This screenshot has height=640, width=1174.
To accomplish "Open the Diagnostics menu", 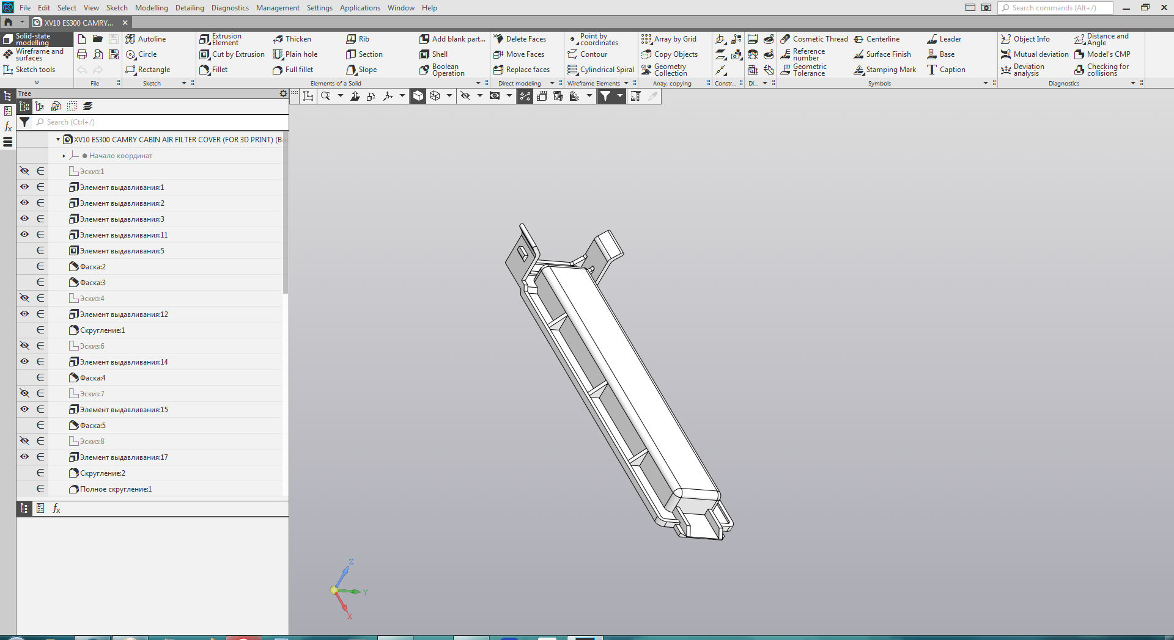I will click(230, 8).
